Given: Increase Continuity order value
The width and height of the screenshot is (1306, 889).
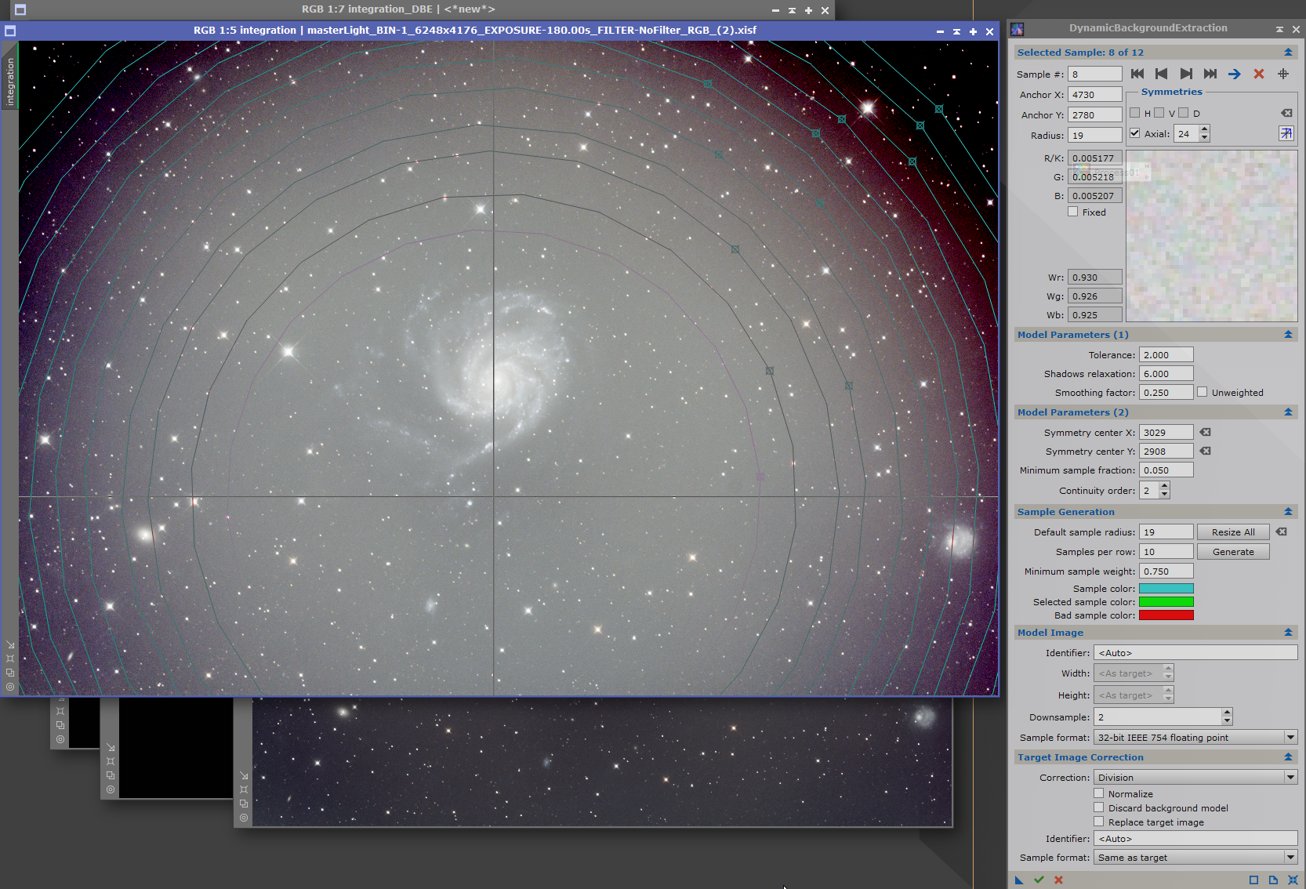Looking at the screenshot, I should tap(1165, 486).
